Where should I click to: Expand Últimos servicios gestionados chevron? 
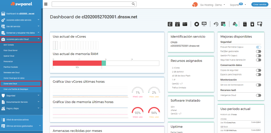click(40, 126)
